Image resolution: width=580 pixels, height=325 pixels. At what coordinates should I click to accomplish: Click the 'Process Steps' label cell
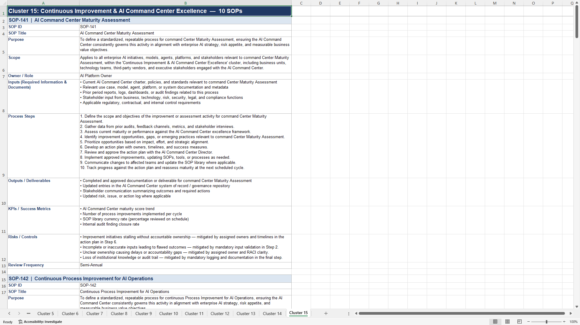(x=43, y=146)
